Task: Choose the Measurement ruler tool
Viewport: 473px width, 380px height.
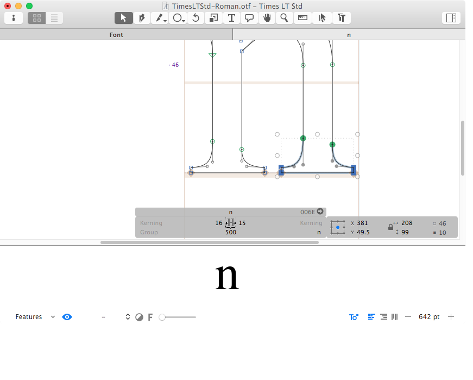Action: [302, 18]
